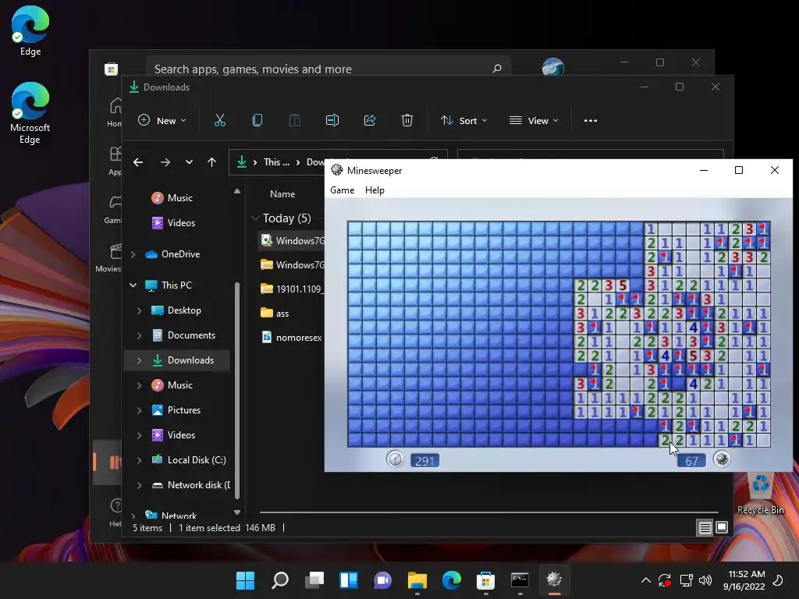This screenshot has height=599, width=799.
Task: Select the first Windows7G file entry
Action: tap(292, 240)
